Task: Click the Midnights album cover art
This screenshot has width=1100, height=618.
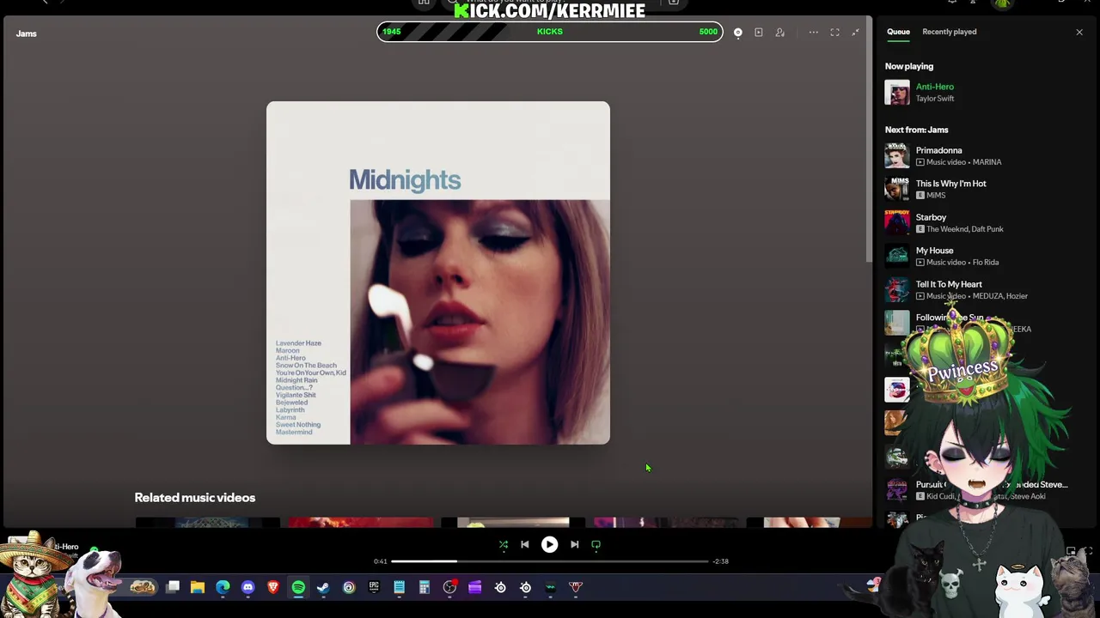Action: click(x=438, y=273)
